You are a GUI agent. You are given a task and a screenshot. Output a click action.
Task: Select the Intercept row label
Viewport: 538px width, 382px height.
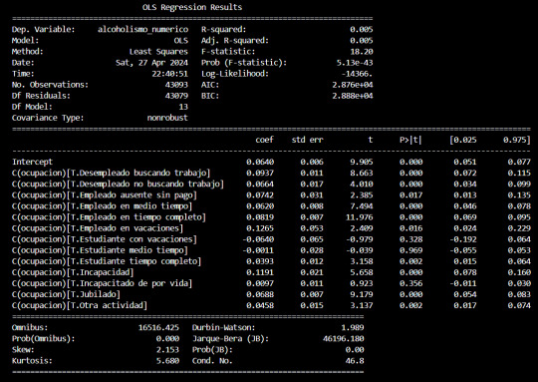pos(32,162)
